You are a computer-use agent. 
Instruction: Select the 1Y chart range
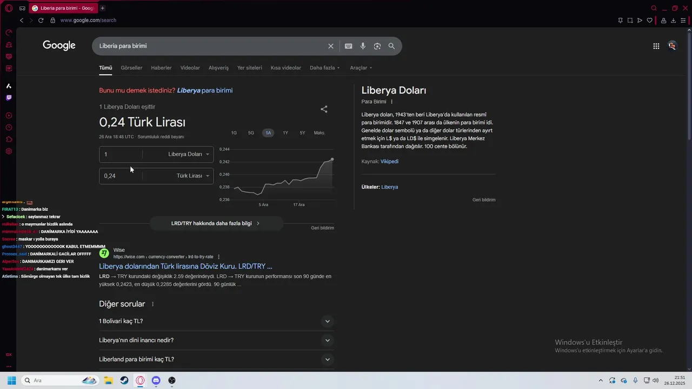click(x=285, y=133)
